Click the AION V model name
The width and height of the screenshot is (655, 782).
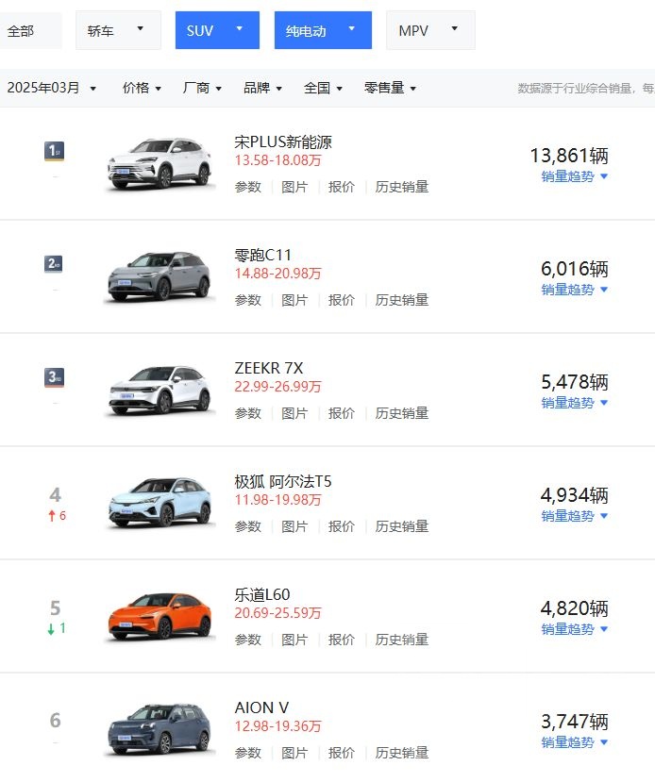pyautogui.click(x=261, y=707)
